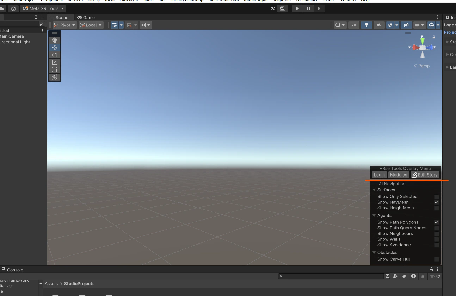The height and width of the screenshot is (296, 456).
Task: Select the Rotate tool
Action: 54,55
